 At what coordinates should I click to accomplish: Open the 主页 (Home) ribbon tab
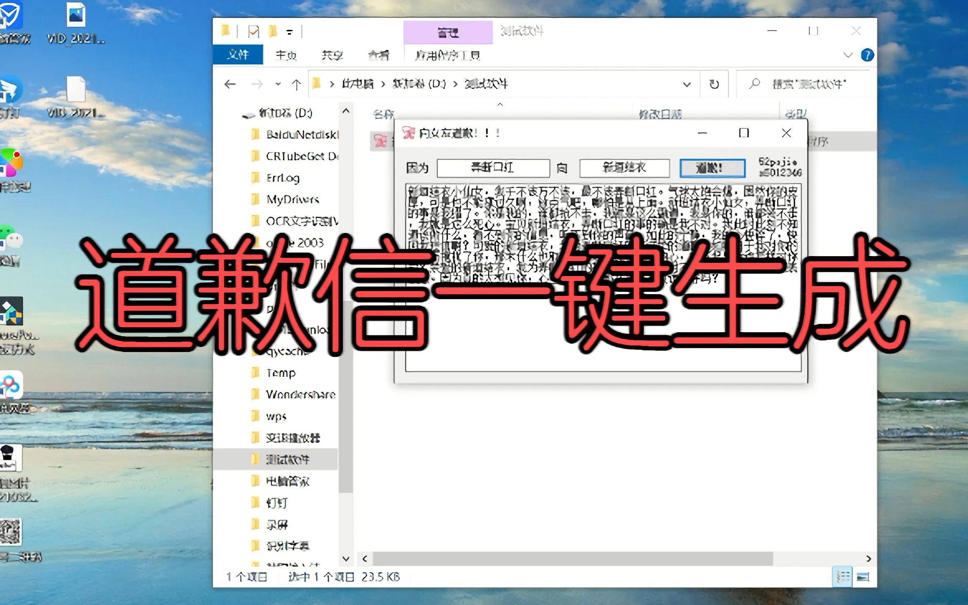click(x=286, y=55)
